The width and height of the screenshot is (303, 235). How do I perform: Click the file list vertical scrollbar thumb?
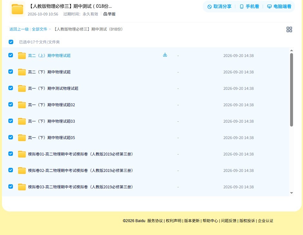point(291,90)
